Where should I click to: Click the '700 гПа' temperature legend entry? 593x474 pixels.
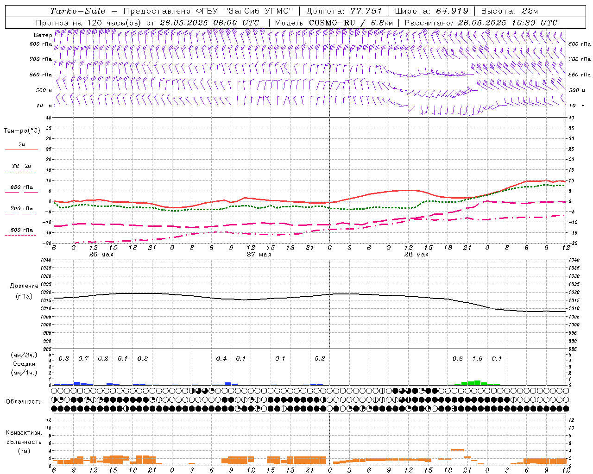pyautogui.click(x=21, y=209)
